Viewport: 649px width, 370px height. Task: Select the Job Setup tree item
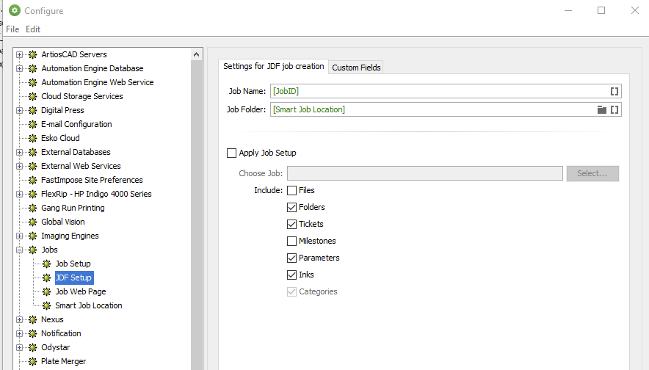tap(73, 264)
